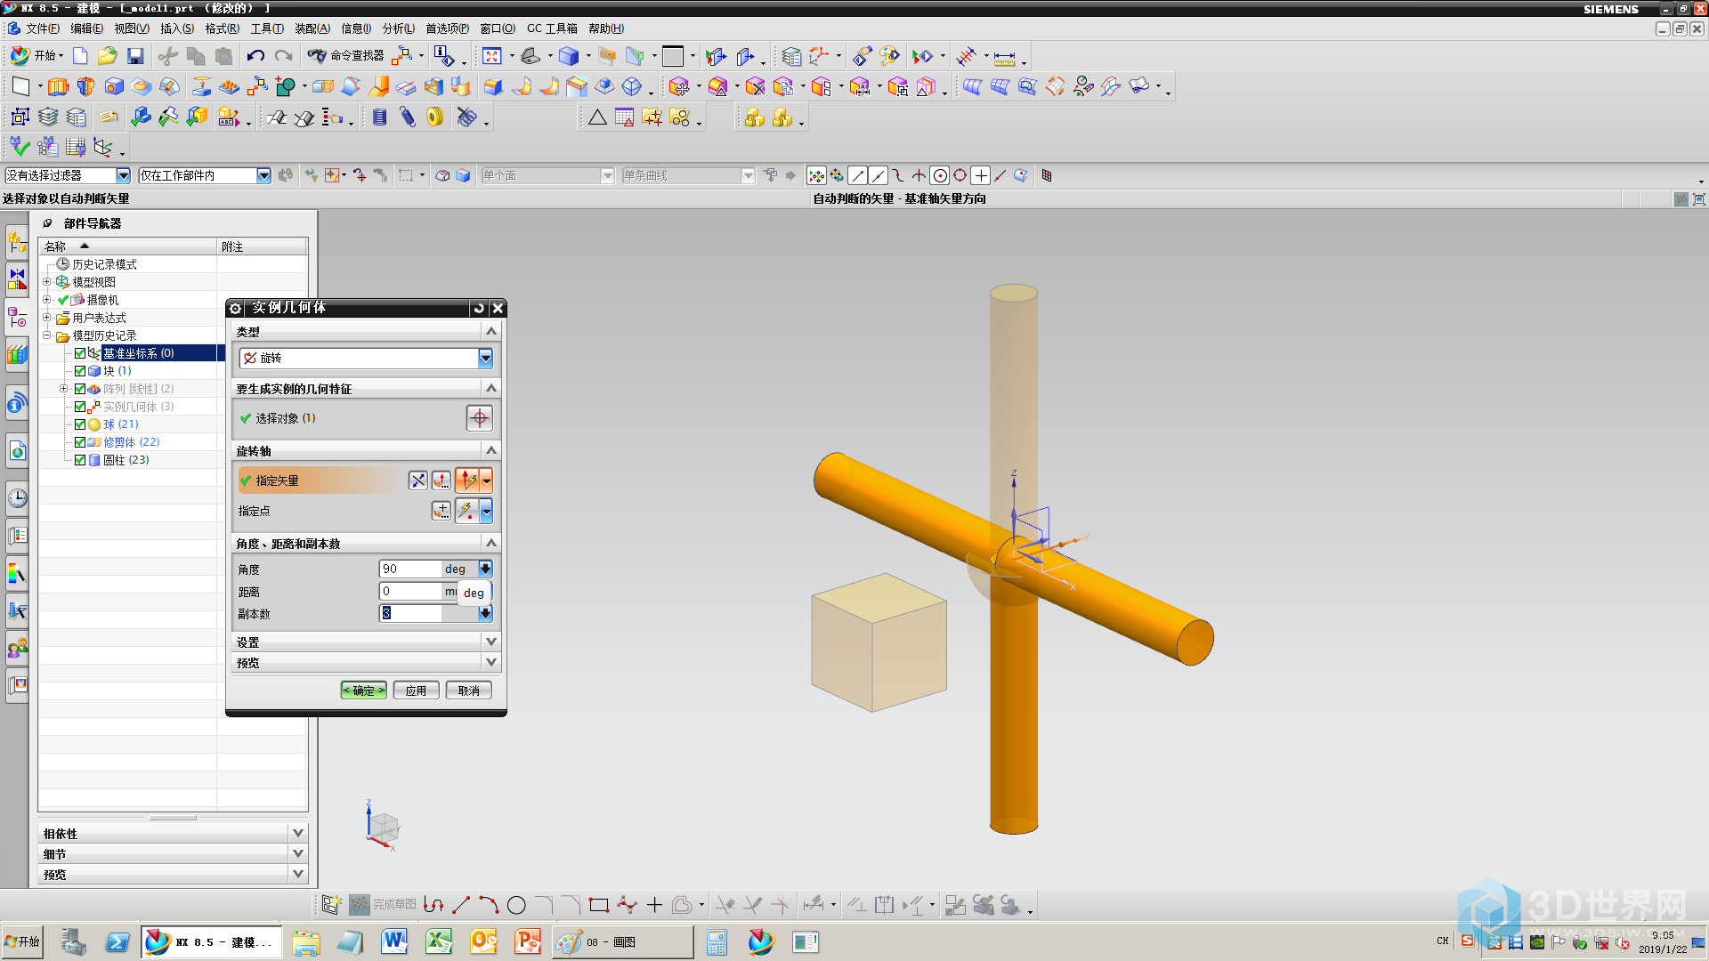Click the 确定 button
Image resolution: width=1709 pixels, height=961 pixels.
point(364,690)
